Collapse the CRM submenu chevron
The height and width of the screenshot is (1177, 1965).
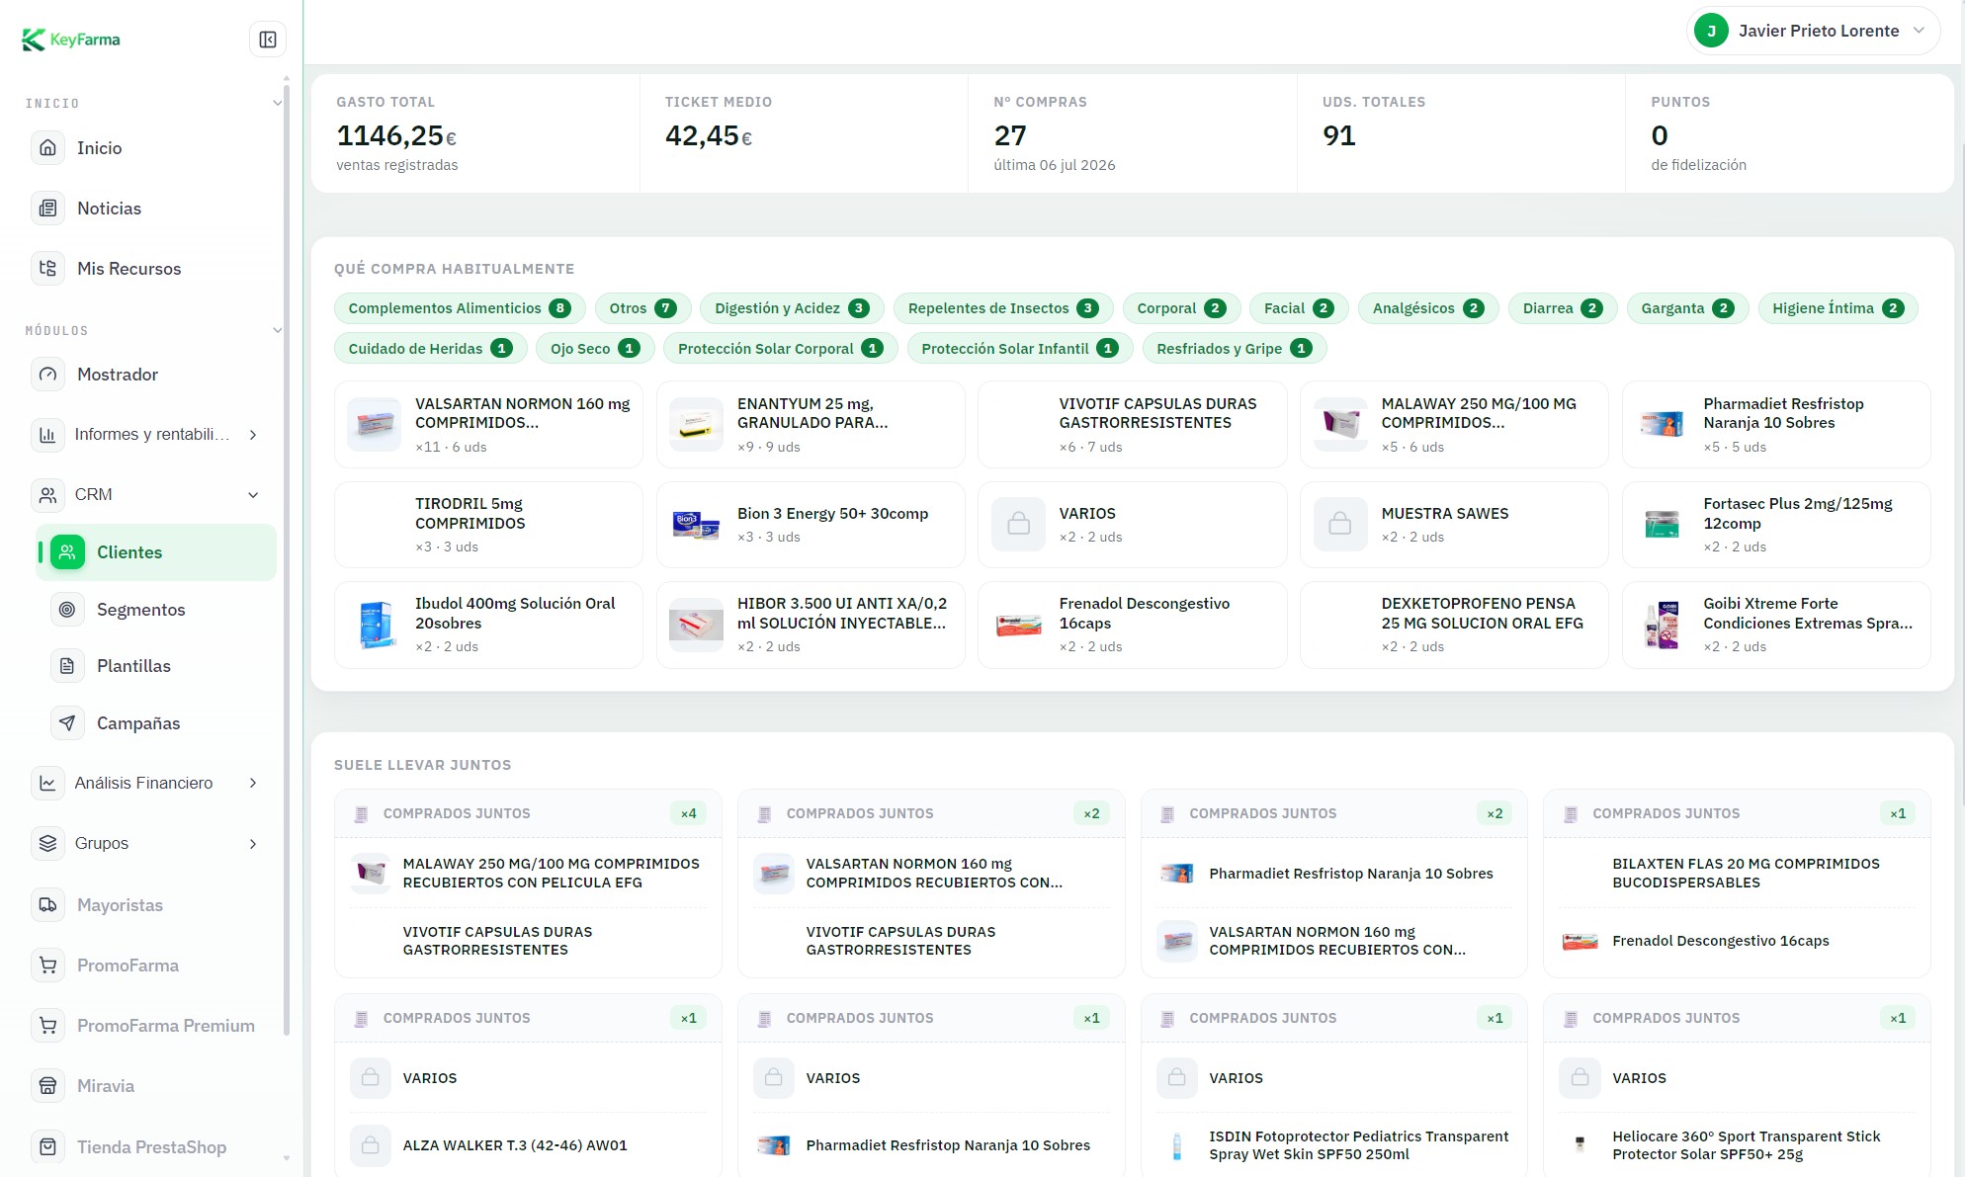[x=253, y=495]
